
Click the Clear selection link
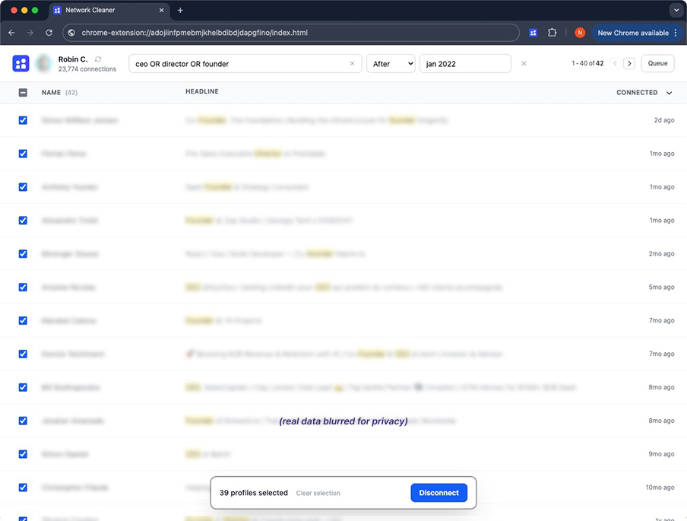pos(318,492)
